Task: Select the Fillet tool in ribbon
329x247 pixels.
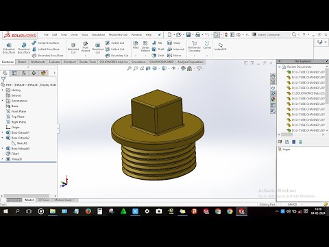Action: 136,45
